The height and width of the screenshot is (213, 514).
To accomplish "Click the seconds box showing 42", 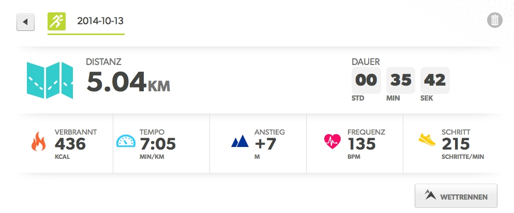I will (435, 80).
